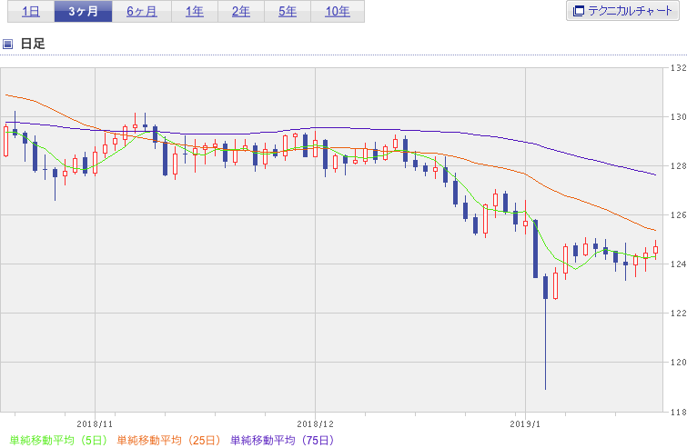Click the 2018/12 date axis label

point(315,424)
